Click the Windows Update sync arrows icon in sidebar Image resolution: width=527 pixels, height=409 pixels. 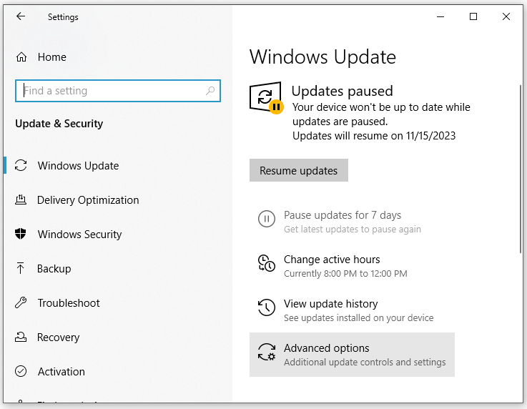point(21,165)
